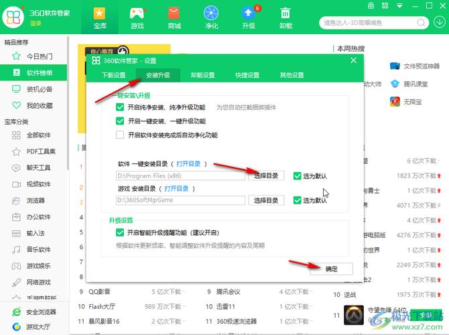Open game directory via 打开目录 link

pyautogui.click(x=176, y=188)
